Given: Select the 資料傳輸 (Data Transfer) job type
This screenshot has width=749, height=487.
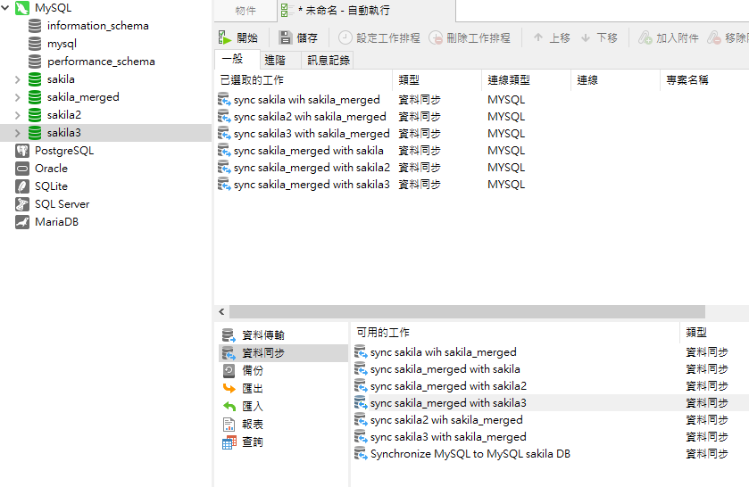Looking at the screenshot, I should coord(262,335).
